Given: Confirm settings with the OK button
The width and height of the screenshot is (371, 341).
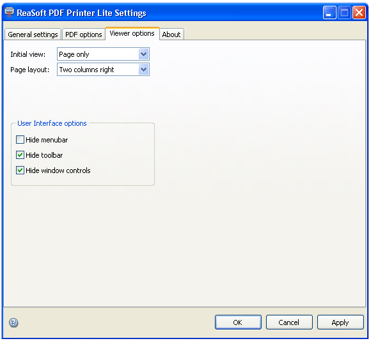Looking at the screenshot, I should 238,322.
